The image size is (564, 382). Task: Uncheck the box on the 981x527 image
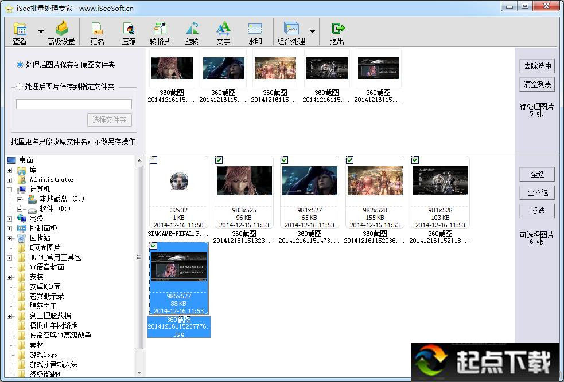(x=284, y=160)
